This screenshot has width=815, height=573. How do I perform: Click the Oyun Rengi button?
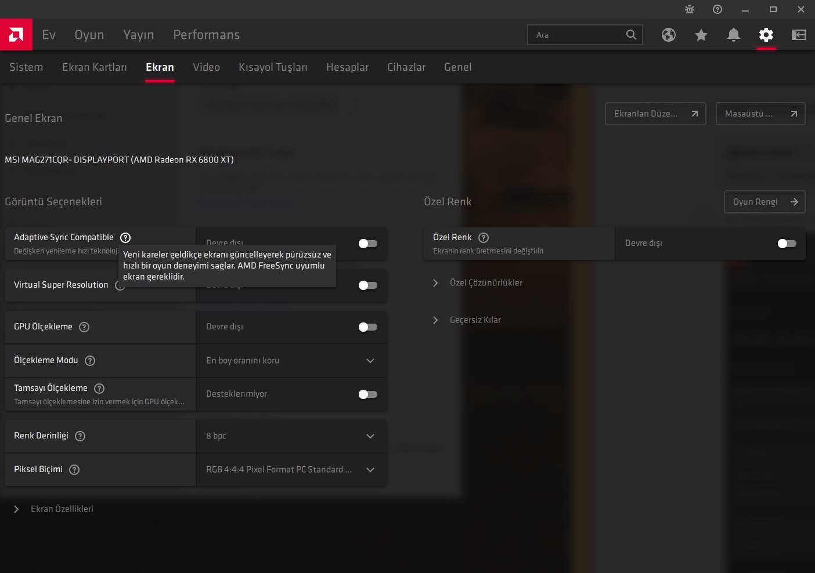coord(764,202)
